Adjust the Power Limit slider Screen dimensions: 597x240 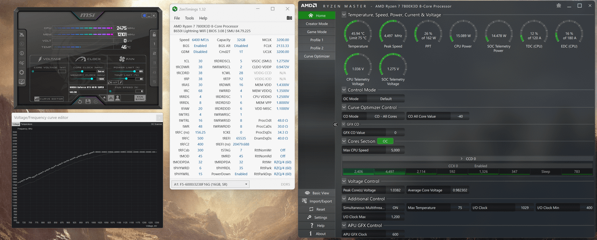click(x=123, y=71)
